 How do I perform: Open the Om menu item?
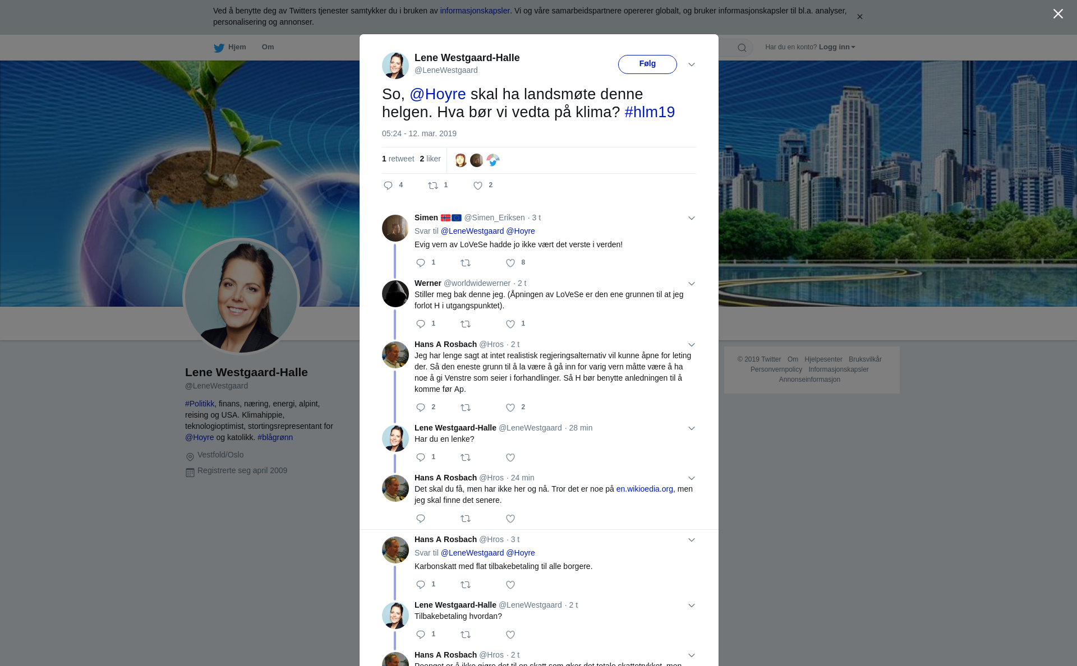click(x=268, y=47)
